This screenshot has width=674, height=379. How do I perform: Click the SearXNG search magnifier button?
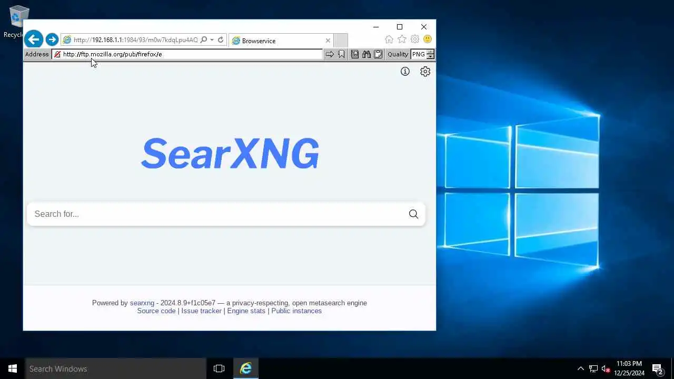(413, 214)
